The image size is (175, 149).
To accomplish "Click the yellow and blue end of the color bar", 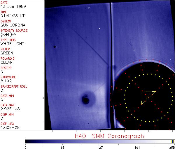I will coord(173,141).
